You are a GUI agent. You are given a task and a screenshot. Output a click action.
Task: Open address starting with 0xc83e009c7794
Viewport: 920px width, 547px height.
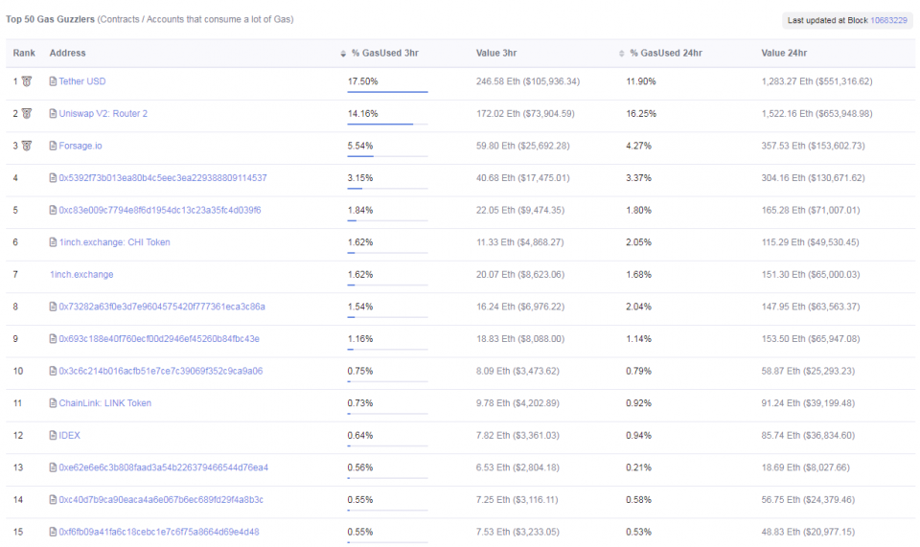tap(159, 210)
